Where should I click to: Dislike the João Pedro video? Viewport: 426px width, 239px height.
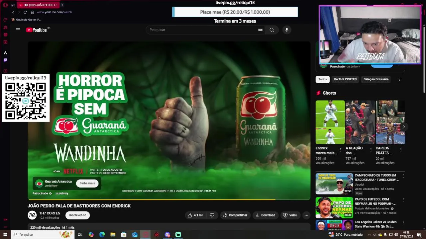pyautogui.click(x=212, y=215)
